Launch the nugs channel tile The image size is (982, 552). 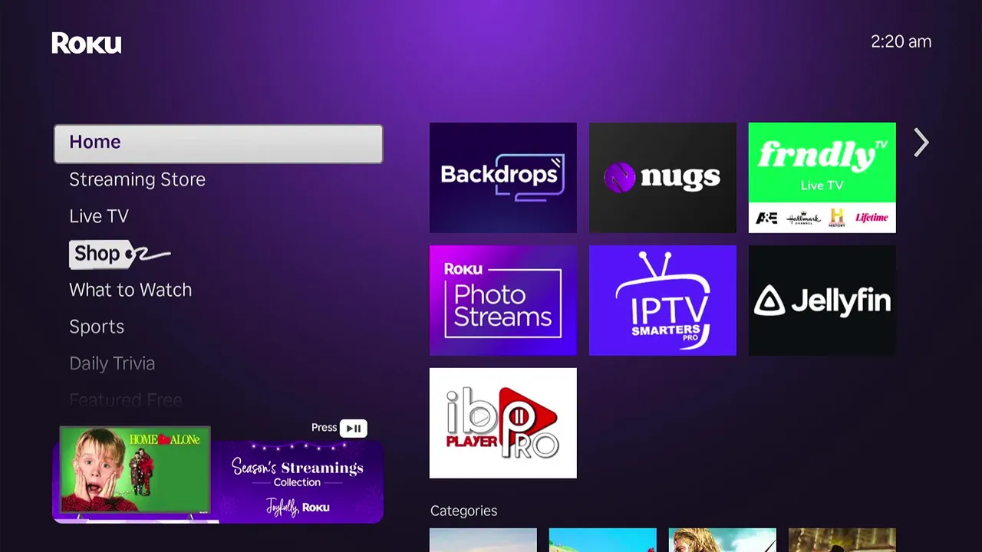click(x=663, y=178)
